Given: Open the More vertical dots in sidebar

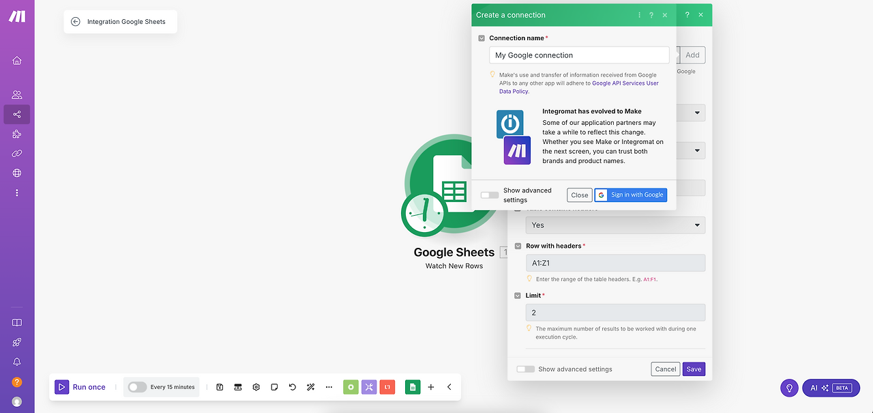Looking at the screenshot, I should 17,193.
